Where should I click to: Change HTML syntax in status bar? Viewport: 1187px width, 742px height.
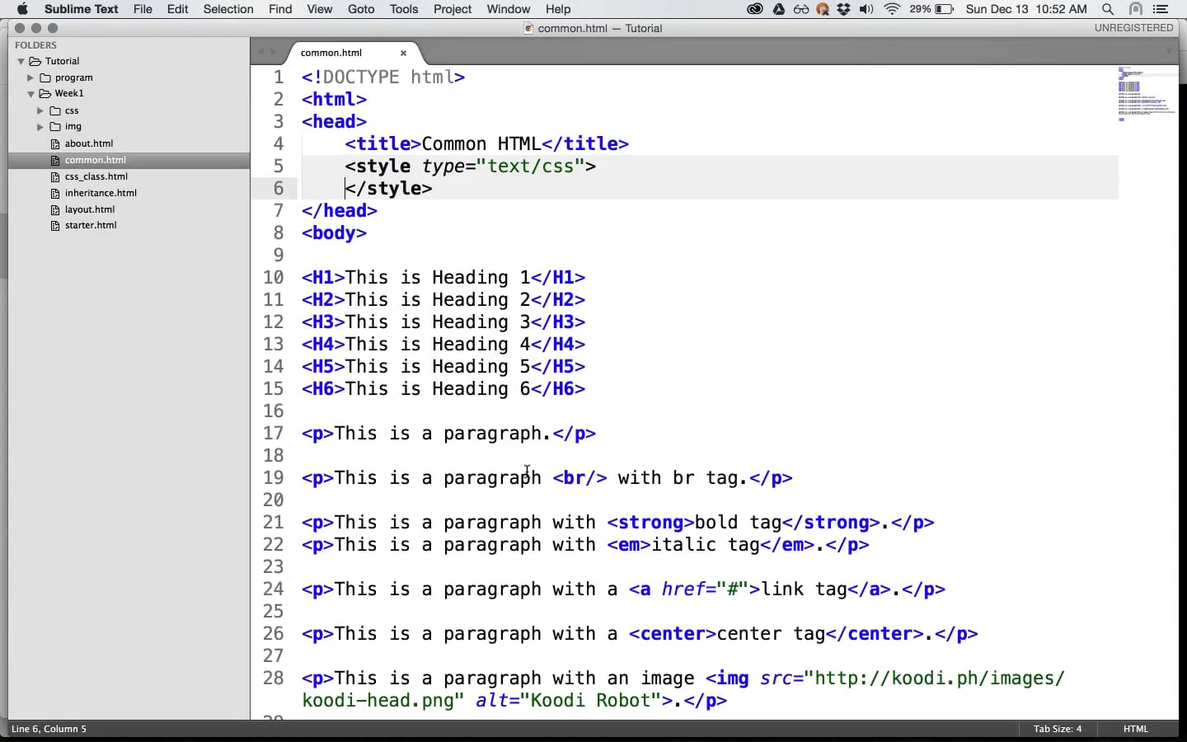pos(1136,729)
